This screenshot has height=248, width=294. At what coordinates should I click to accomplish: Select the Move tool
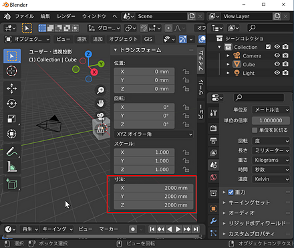click(12, 88)
